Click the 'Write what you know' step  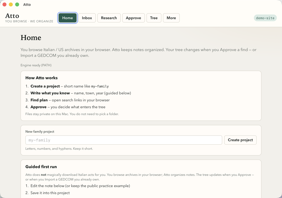click(x=50, y=93)
